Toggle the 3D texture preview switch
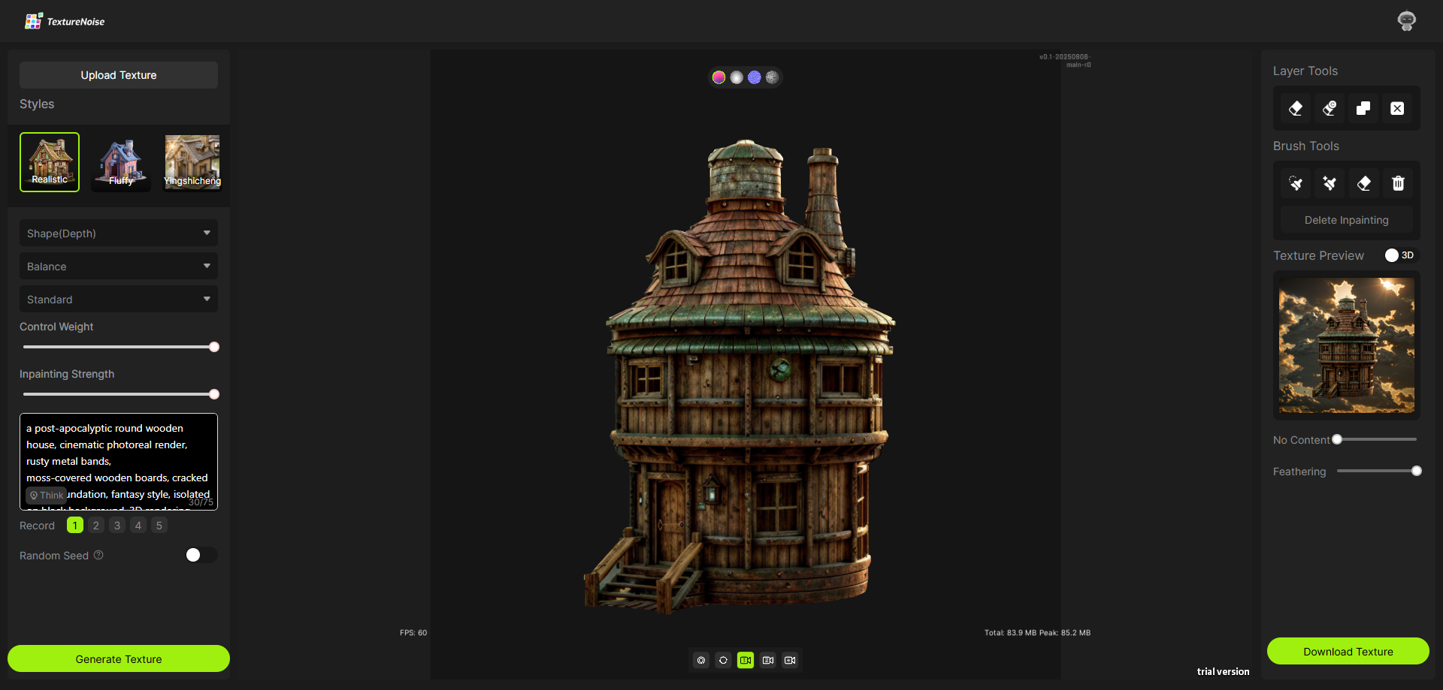The image size is (1443, 690). (x=1401, y=255)
